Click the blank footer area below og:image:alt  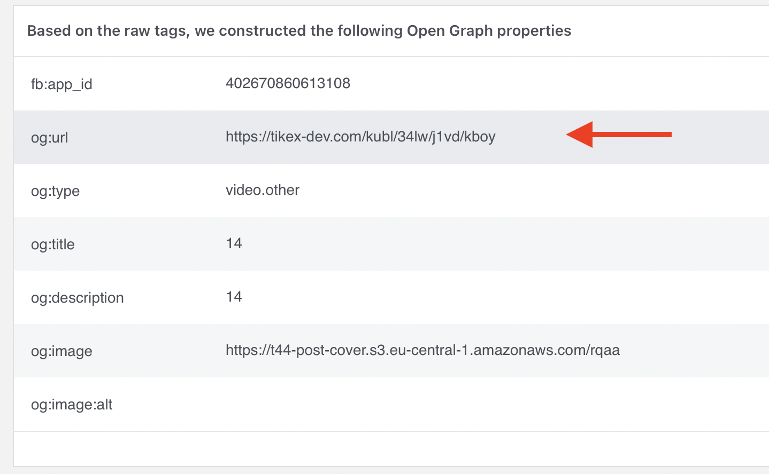tap(390, 448)
